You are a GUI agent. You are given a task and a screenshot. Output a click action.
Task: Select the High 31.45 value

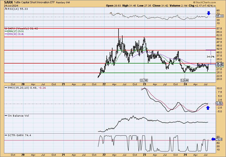click(129, 6)
